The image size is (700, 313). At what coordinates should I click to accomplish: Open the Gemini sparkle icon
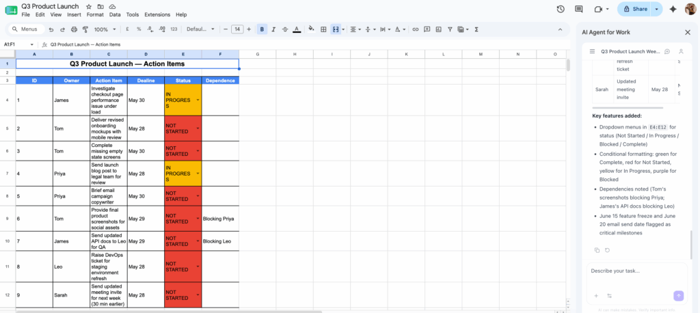tap(673, 9)
